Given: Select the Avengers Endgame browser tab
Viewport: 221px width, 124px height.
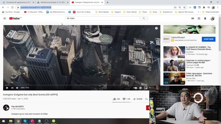Looking at the screenshot, I should coord(87,2).
